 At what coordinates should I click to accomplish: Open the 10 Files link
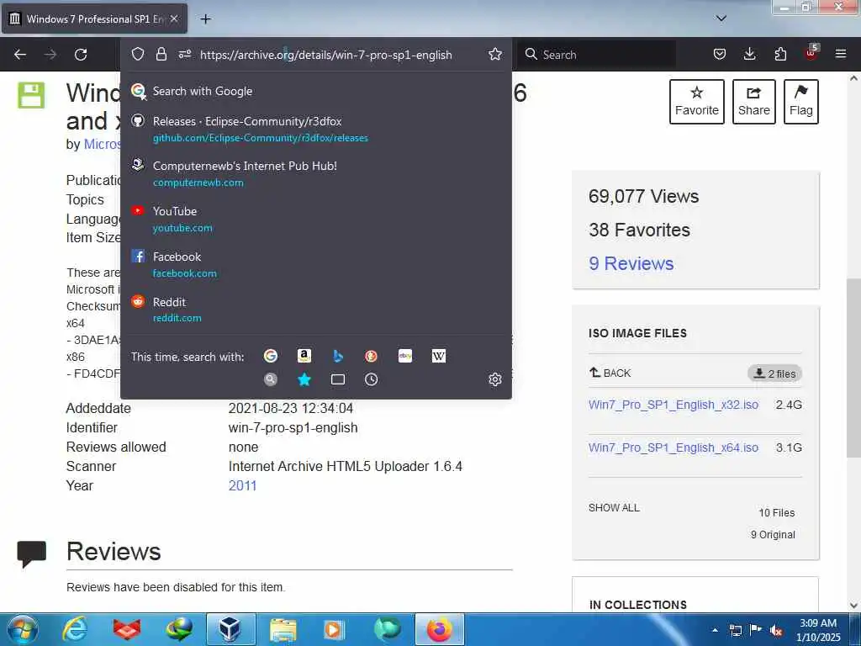pyautogui.click(x=776, y=512)
